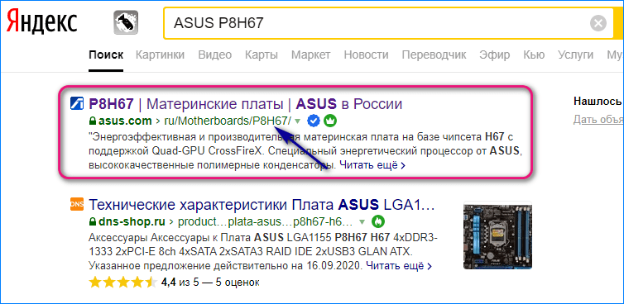Switch to the Маркет tab

tap(311, 55)
